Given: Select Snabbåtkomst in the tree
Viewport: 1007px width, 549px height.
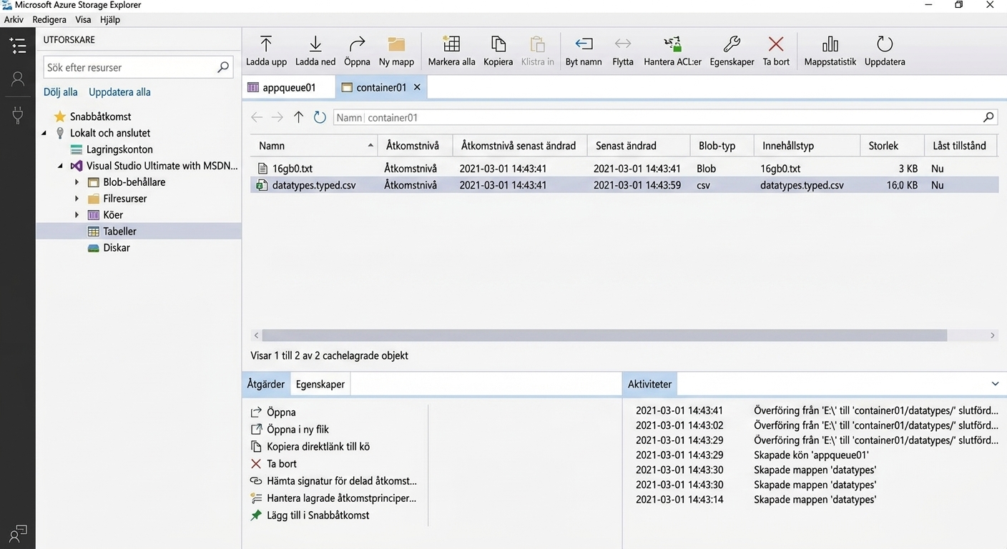Looking at the screenshot, I should tap(100, 117).
